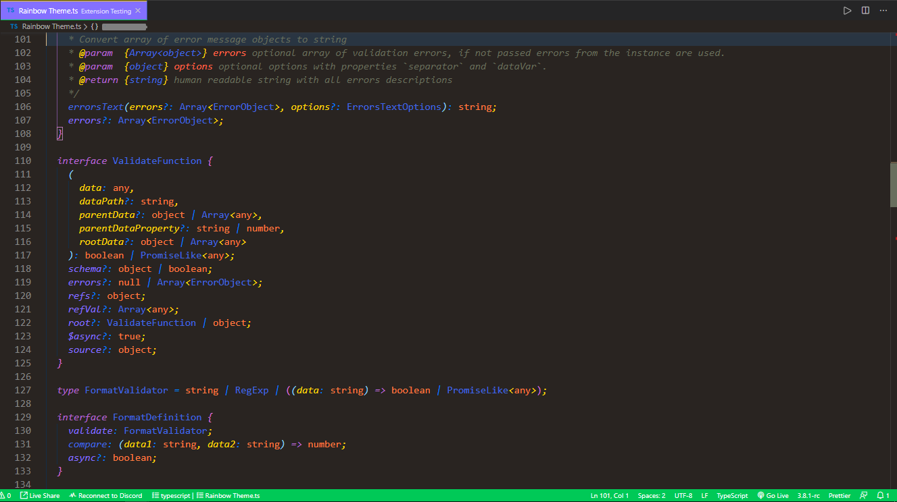Image resolution: width=897 pixels, height=502 pixels.
Task: Click '@return' tag on line 104
Action: (99, 80)
